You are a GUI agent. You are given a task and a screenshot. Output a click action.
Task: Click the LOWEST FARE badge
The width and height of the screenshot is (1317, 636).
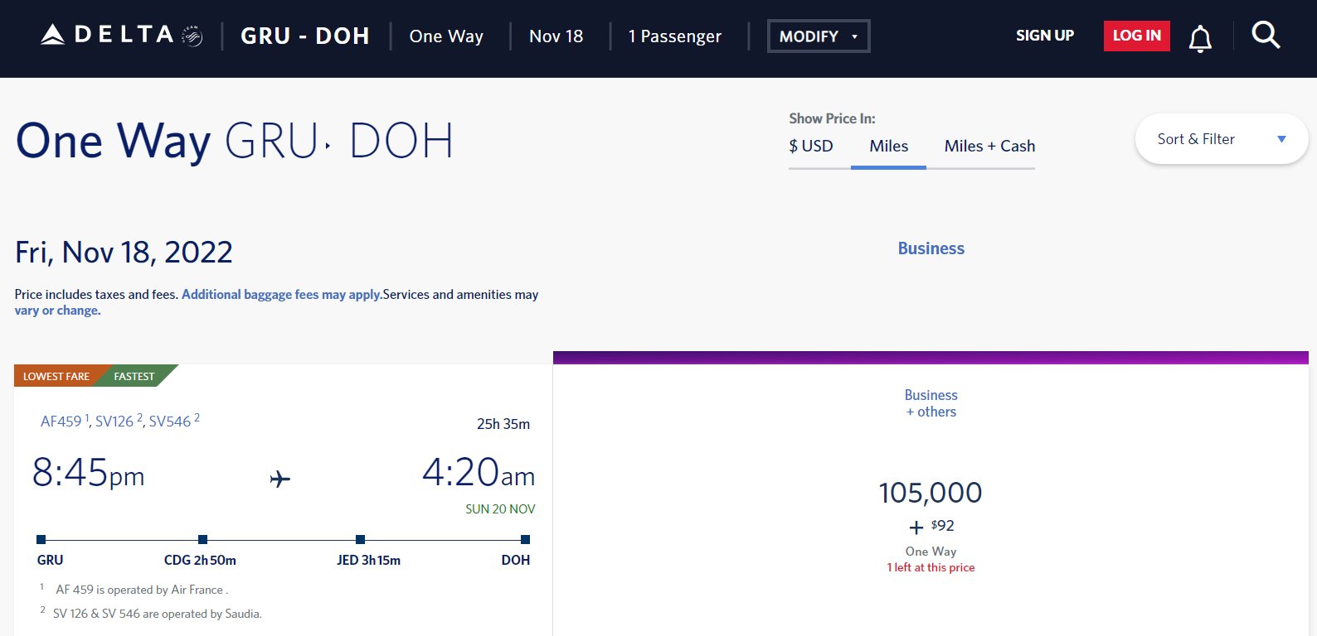[56, 376]
